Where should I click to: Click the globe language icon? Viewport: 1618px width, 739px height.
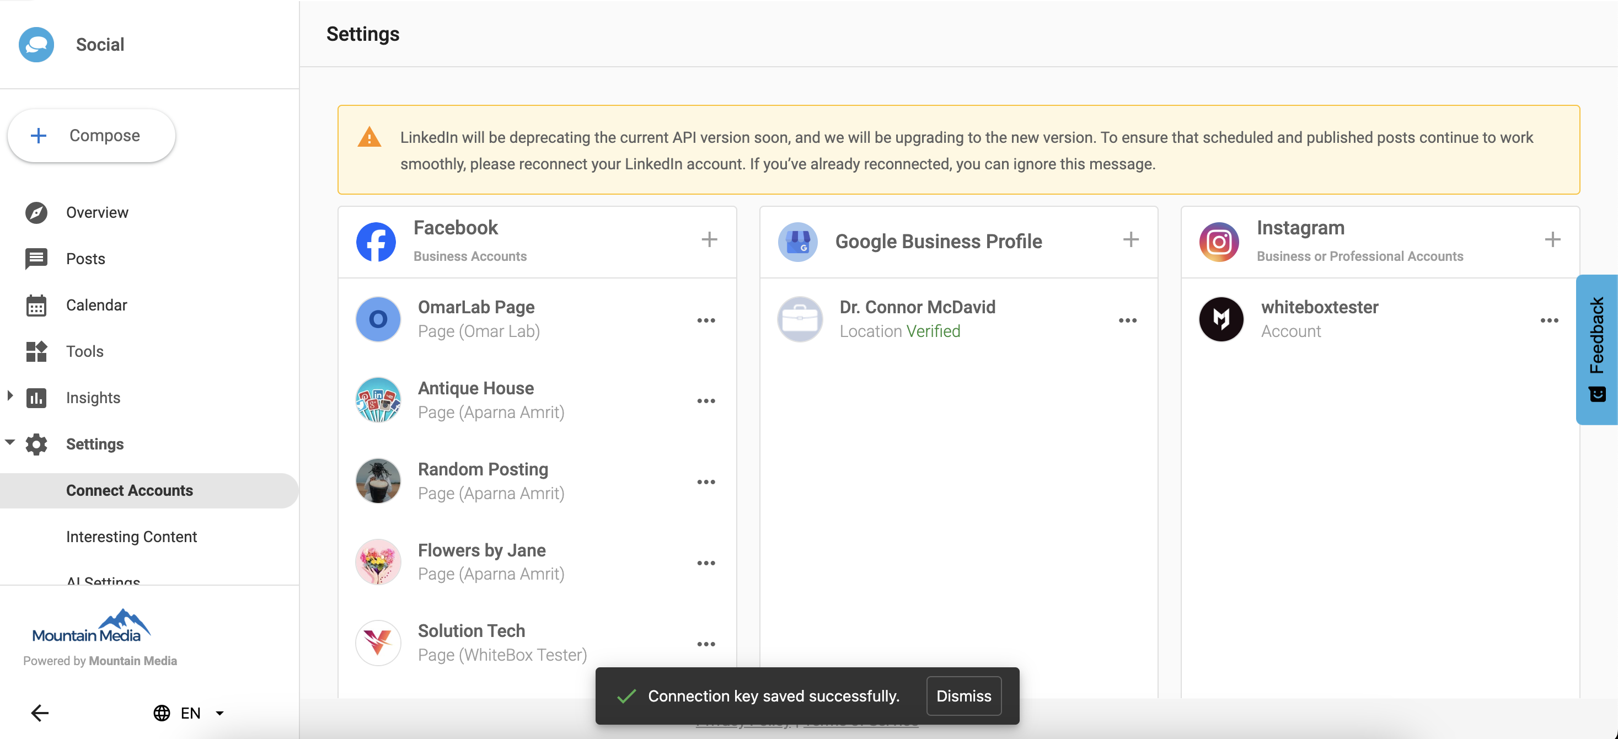click(162, 713)
